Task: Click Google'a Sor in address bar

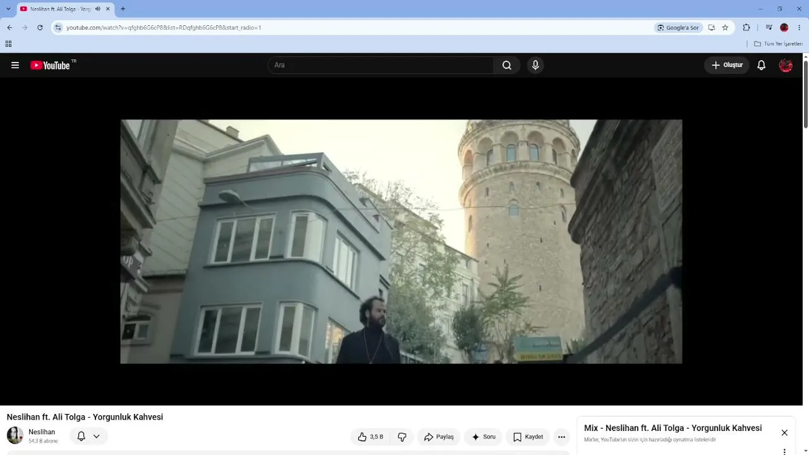Action: tap(678, 28)
